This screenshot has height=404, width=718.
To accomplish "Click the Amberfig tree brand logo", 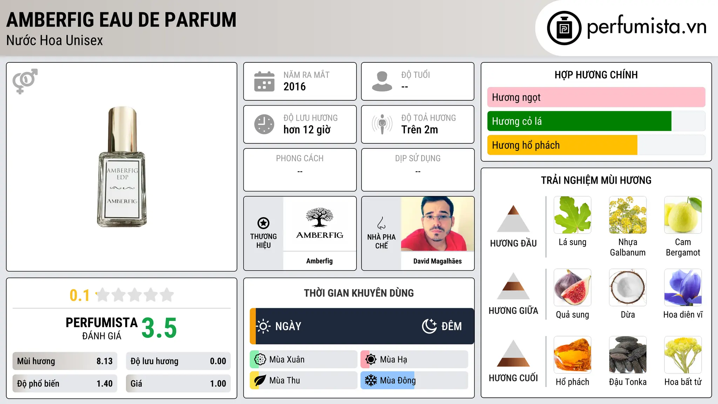I will (x=319, y=223).
